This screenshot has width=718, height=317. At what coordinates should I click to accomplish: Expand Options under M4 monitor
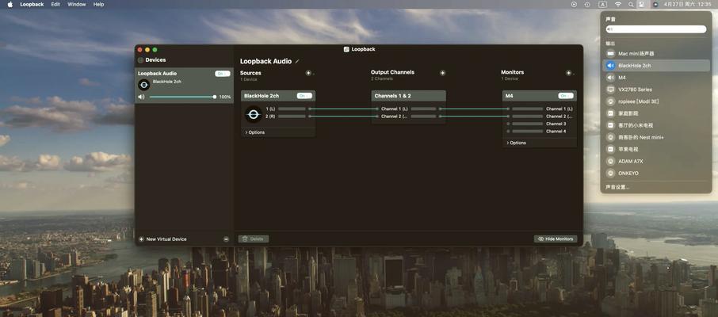[516, 143]
